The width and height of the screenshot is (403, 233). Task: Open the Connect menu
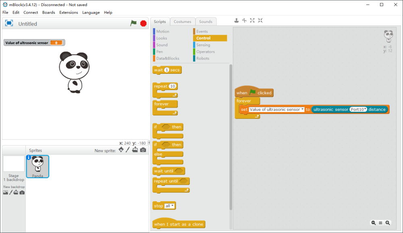click(x=31, y=12)
